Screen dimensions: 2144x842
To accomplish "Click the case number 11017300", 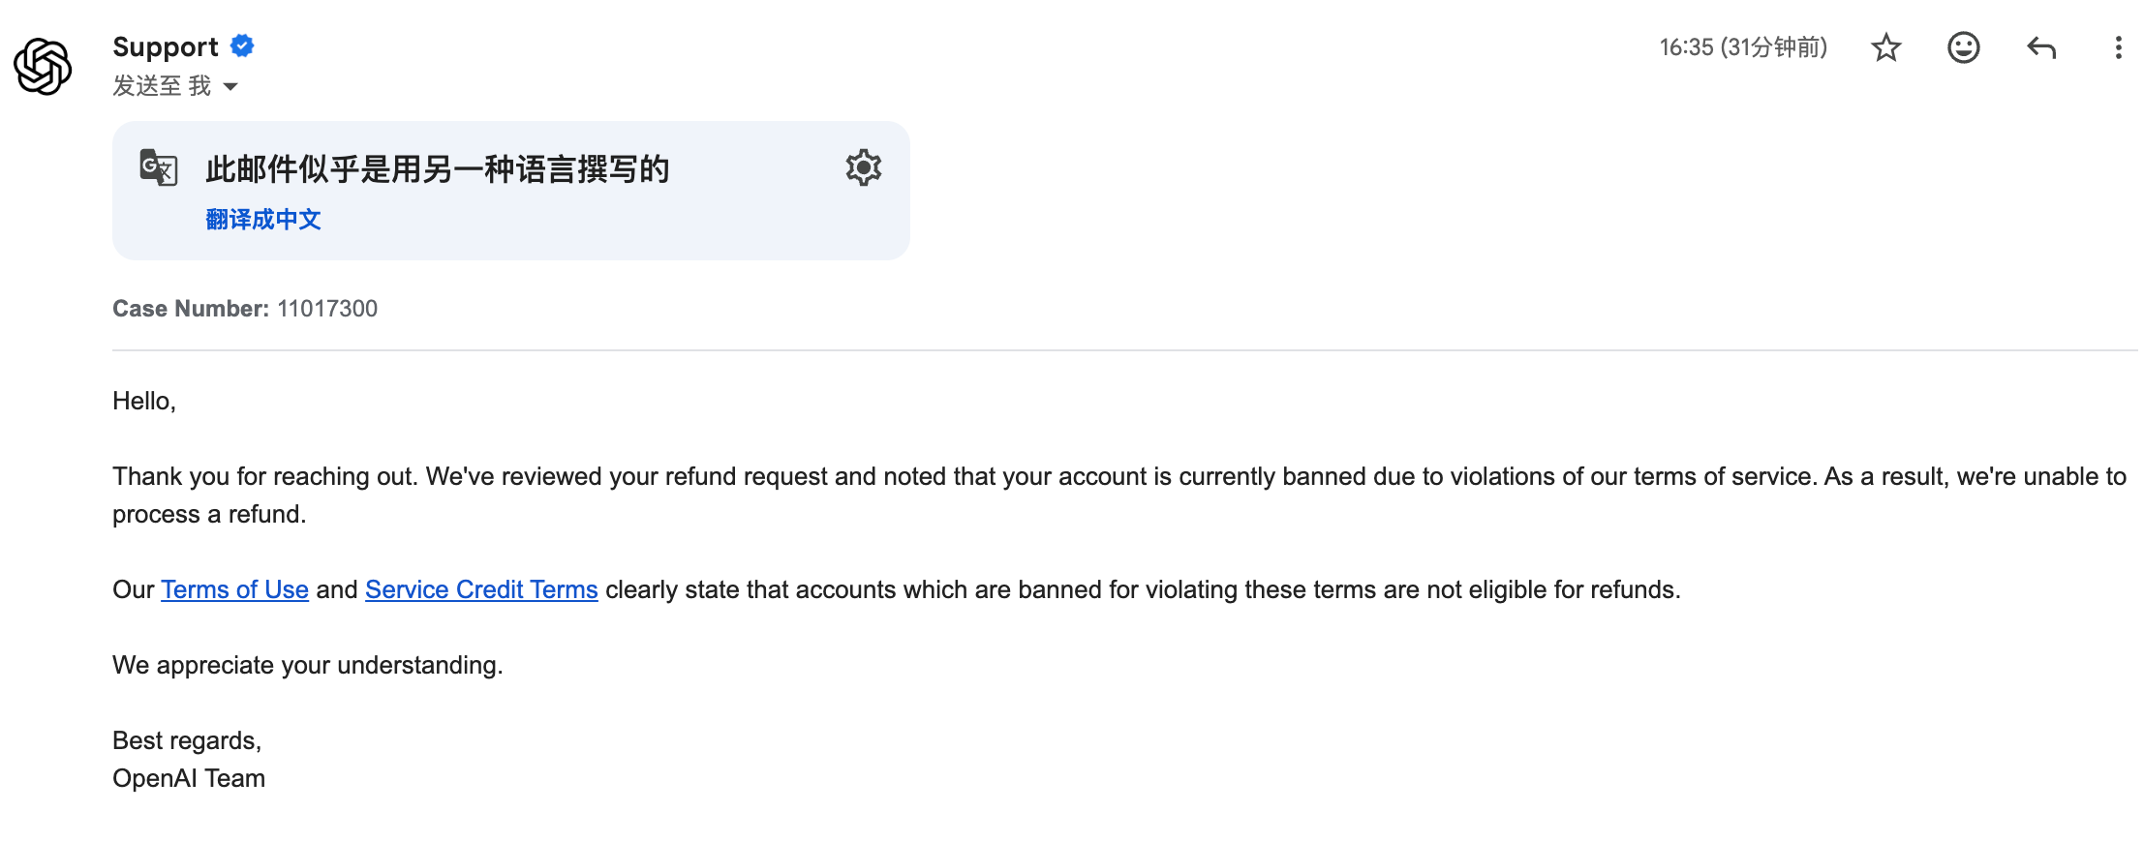I will 327,309.
